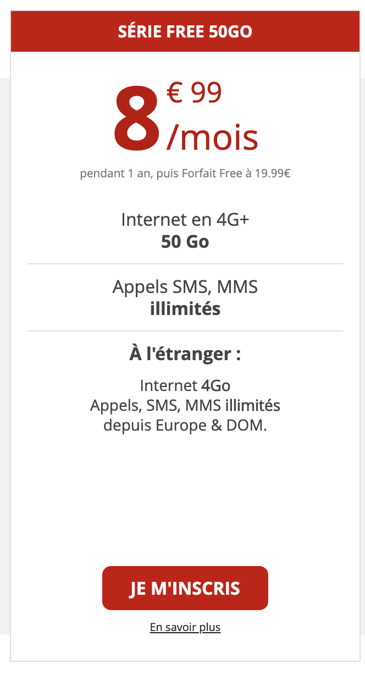Viewport: 365px width, 674px height.
Task: Select the 99 cents in the price
Action: click(x=206, y=93)
